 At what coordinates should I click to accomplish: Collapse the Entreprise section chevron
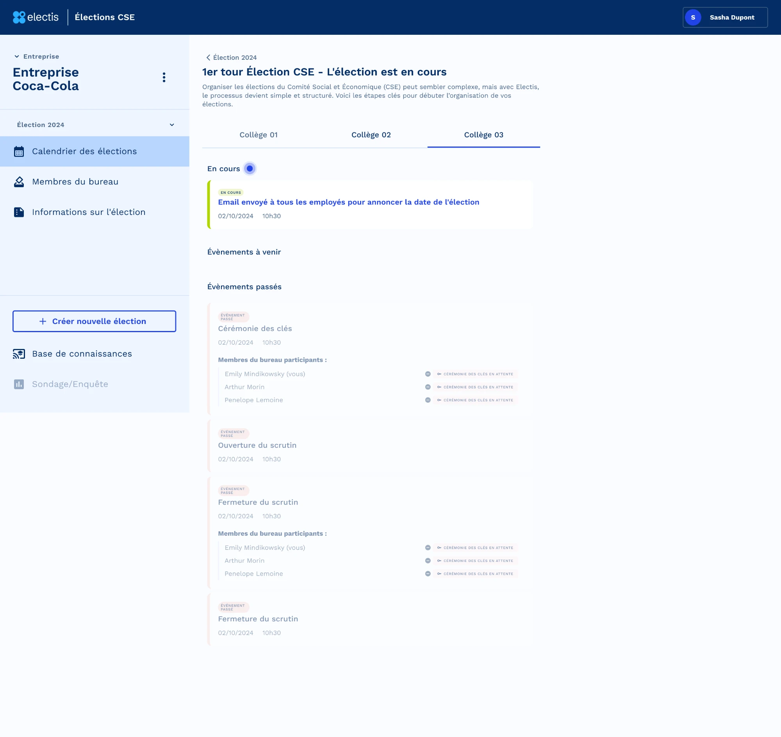pyautogui.click(x=16, y=57)
